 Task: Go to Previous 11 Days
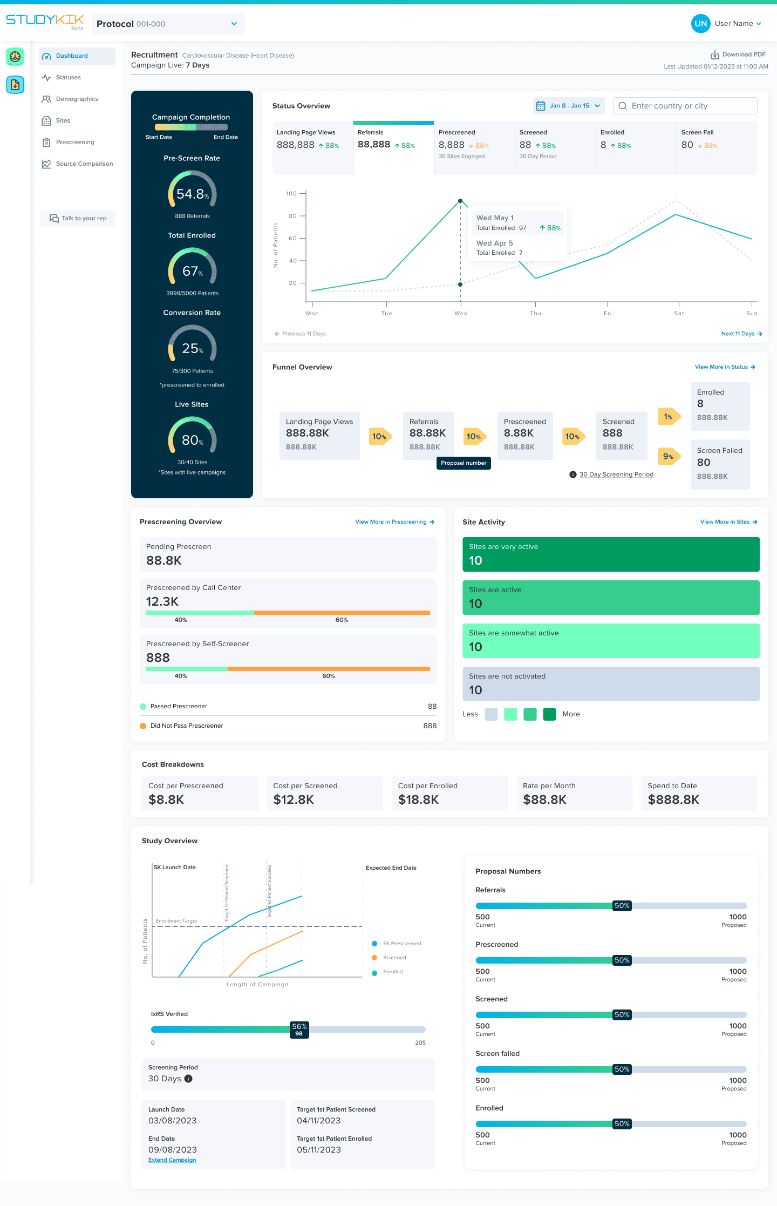point(300,334)
